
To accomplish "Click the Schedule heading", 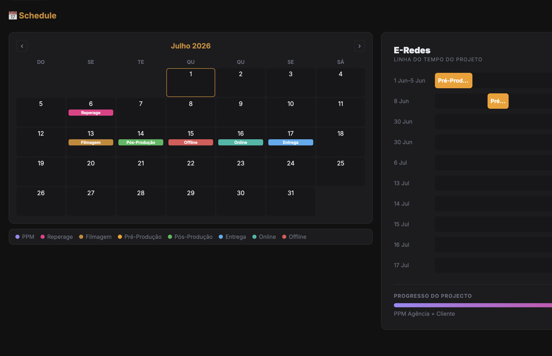I will 37,16.
